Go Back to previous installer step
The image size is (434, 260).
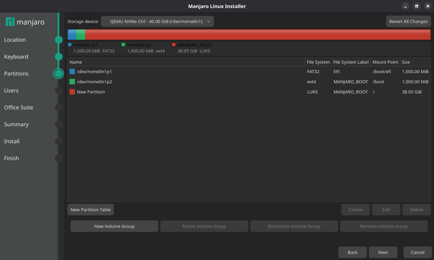353,252
